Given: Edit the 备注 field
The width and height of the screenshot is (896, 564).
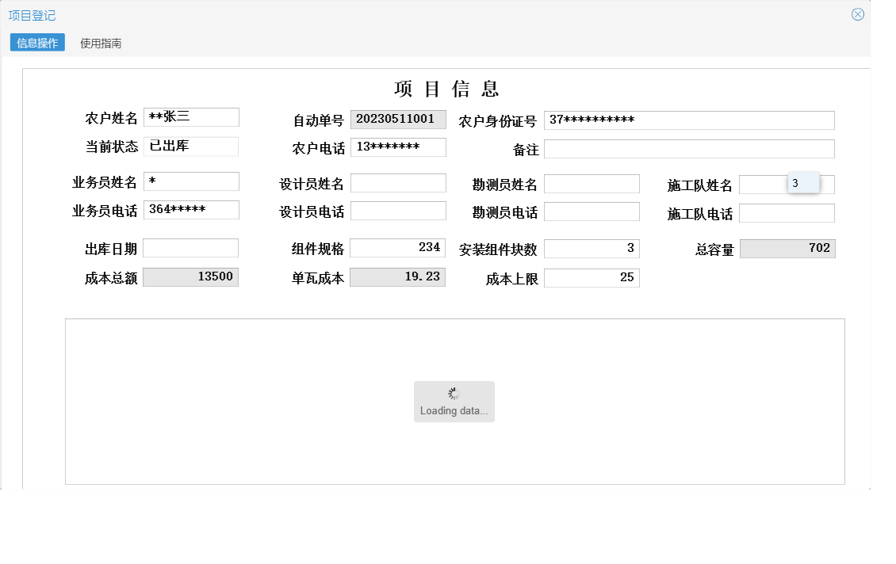Looking at the screenshot, I should (689, 148).
